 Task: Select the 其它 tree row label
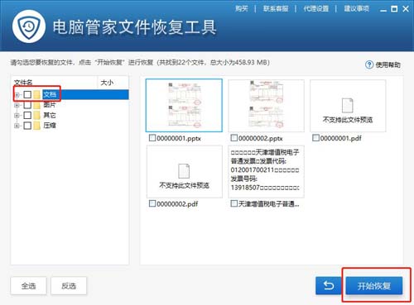point(50,115)
